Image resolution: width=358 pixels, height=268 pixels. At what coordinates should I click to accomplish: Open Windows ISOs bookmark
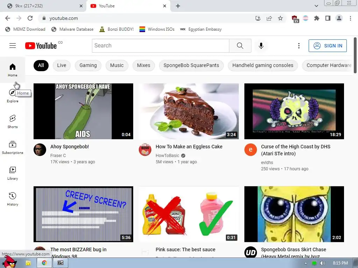point(157,29)
